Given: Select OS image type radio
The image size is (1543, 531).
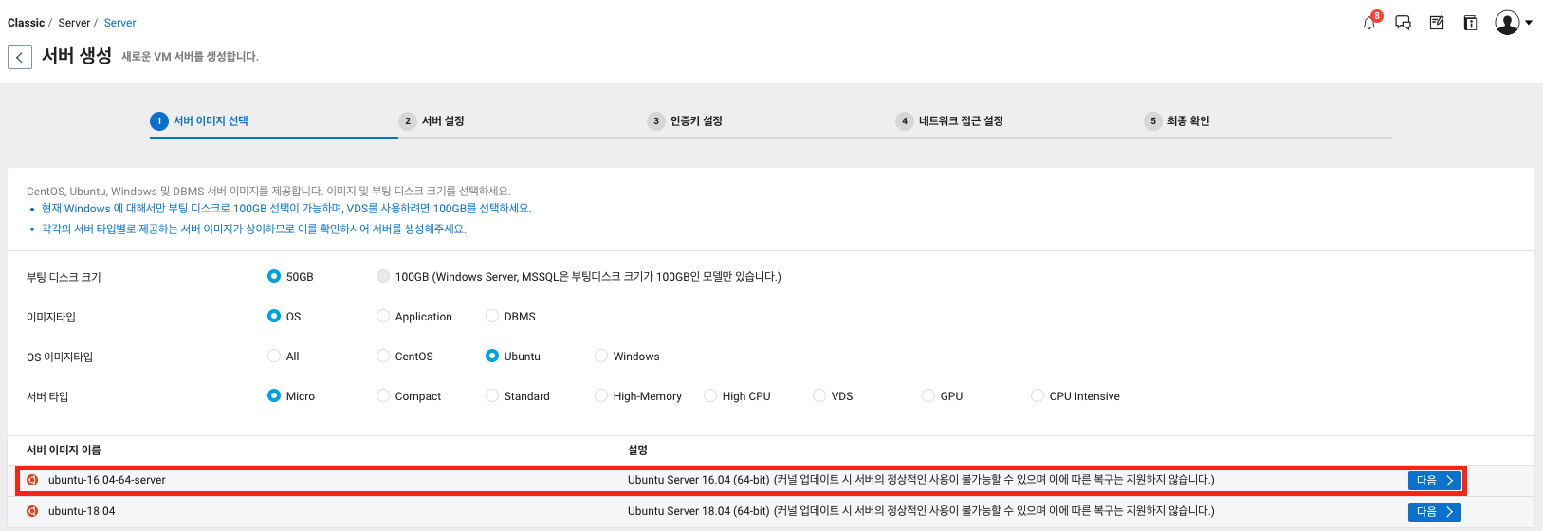Looking at the screenshot, I should click(x=274, y=316).
